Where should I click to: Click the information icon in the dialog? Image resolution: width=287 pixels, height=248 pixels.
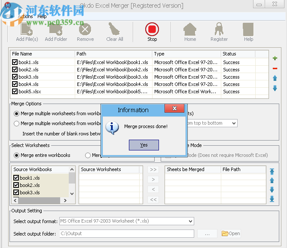click(112, 128)
